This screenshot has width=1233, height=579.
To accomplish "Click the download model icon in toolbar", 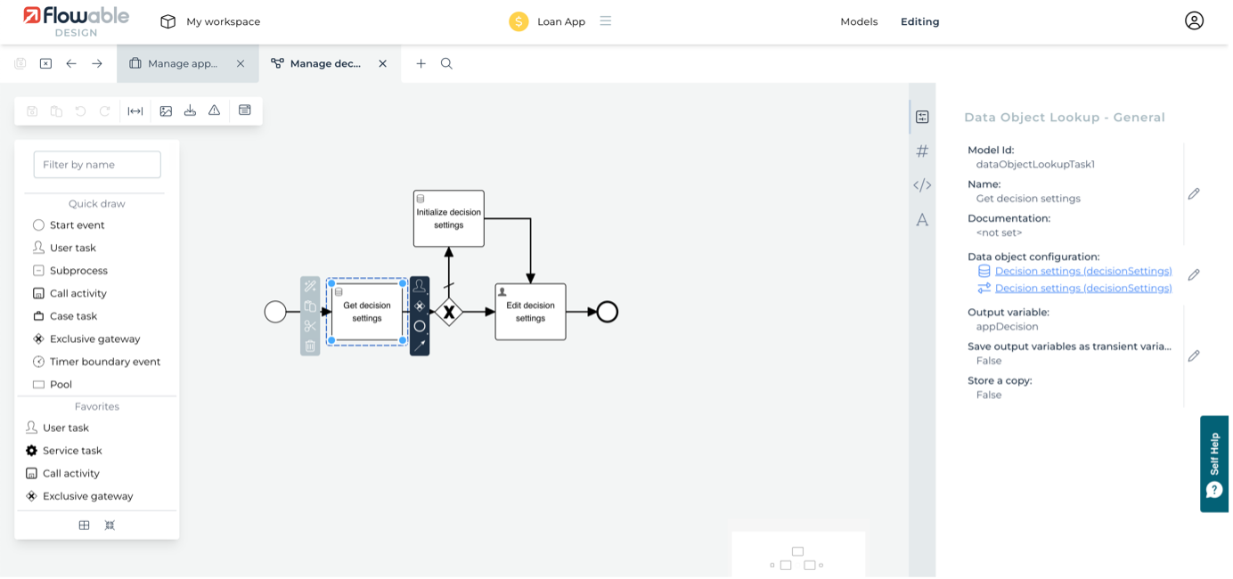I will pyautogui.click(x=190, y=110).
